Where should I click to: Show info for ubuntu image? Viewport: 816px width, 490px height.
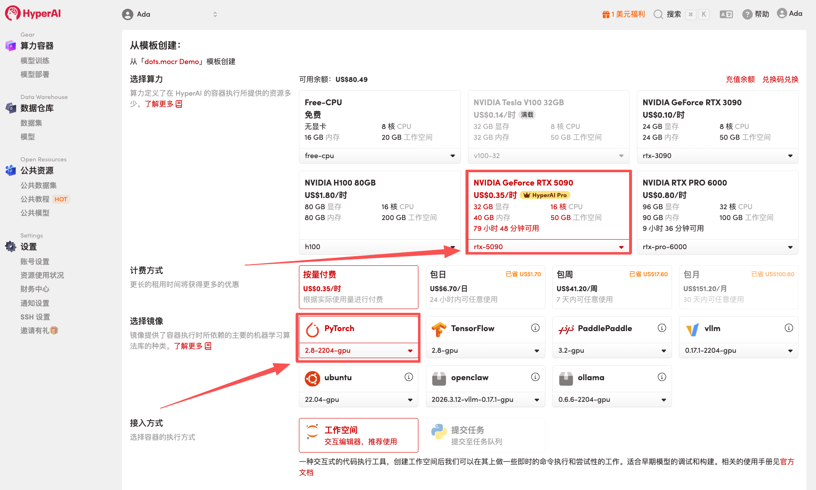(408, 377)
